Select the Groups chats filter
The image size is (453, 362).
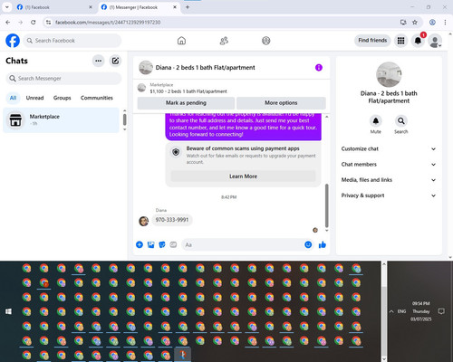[62, 98]
